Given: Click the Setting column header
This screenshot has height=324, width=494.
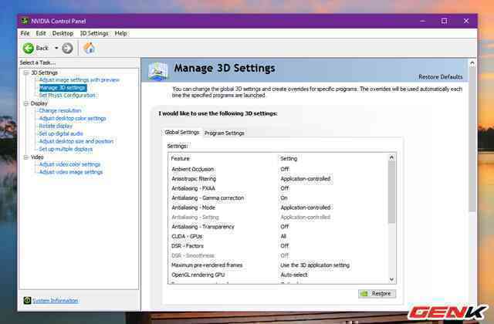Looking at the screenshot, I should (289, 159).
